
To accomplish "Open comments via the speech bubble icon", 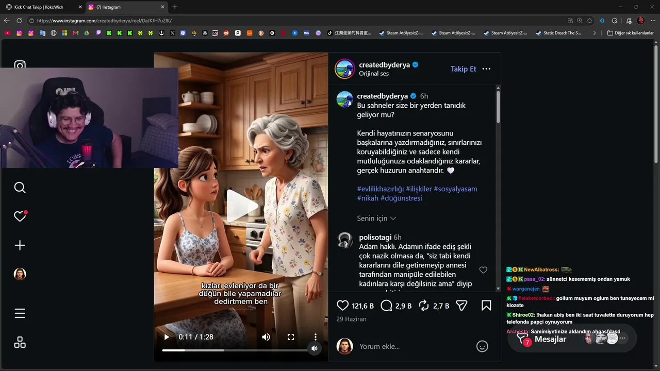I will point(386,306).
